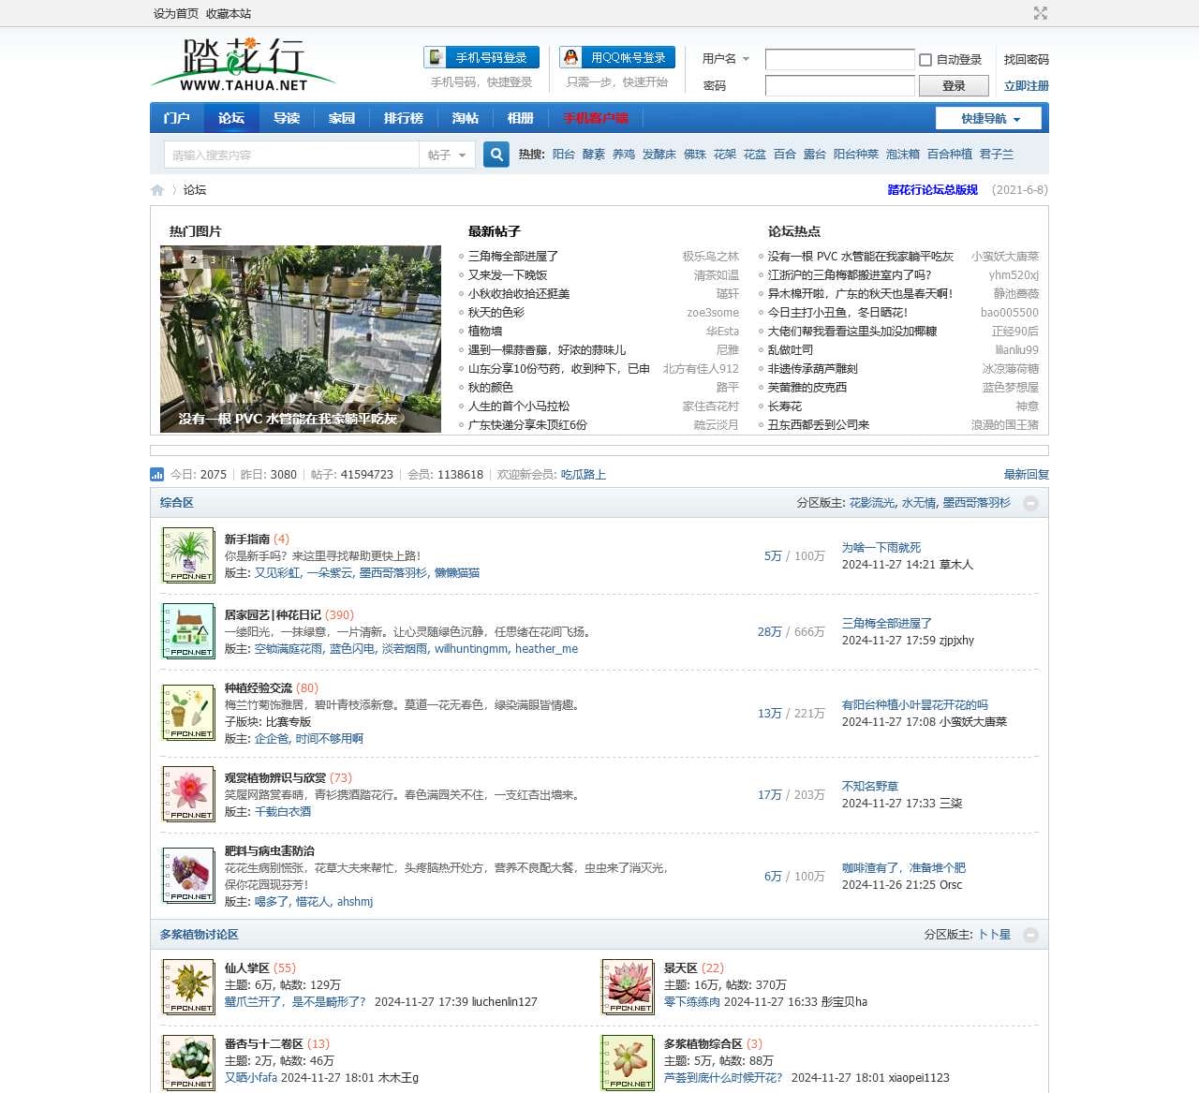Click the forum statistics bar-chart icon
This screenshot has height=1093, width=1199.
coord(157,475)
